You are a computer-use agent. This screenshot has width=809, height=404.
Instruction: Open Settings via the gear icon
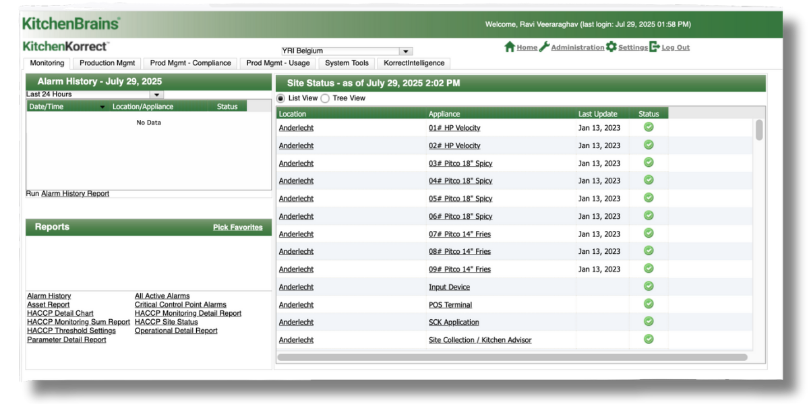pos(611,47)
